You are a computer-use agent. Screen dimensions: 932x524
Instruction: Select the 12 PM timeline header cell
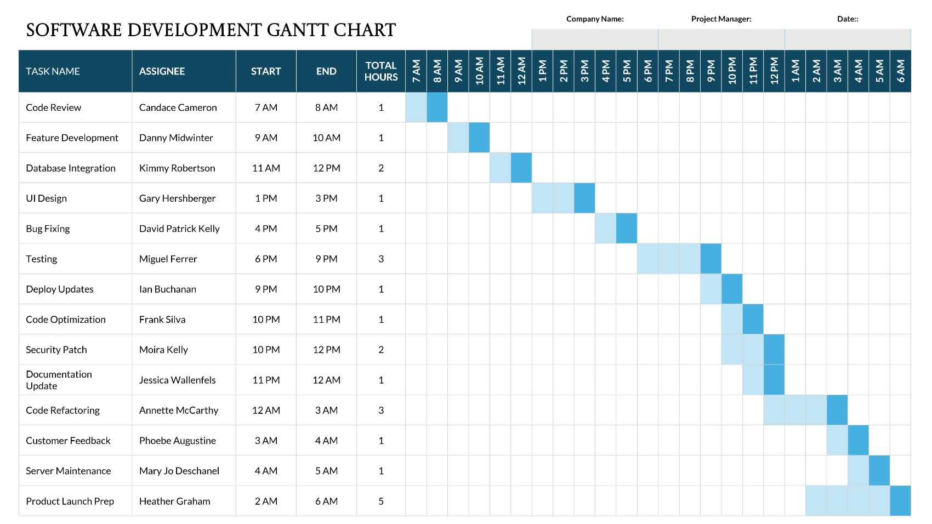click(x=774, y=70)
